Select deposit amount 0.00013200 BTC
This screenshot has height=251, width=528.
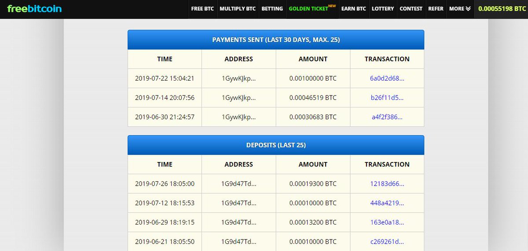click(x=313, y=222)
